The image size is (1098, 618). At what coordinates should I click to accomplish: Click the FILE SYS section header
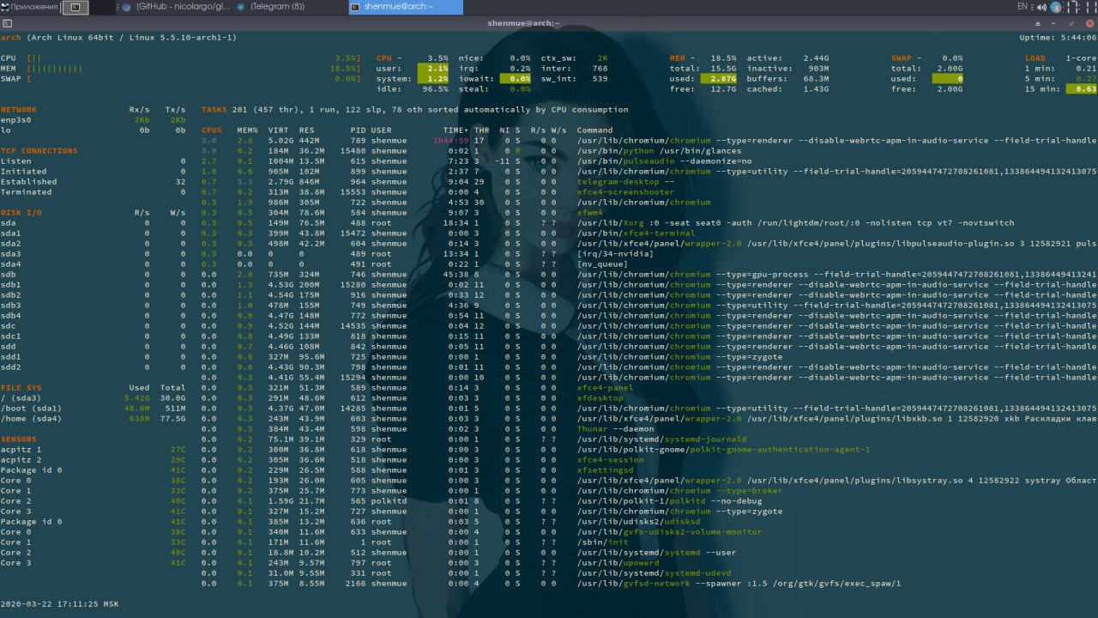pyautogui.click(x=21, y=388)
